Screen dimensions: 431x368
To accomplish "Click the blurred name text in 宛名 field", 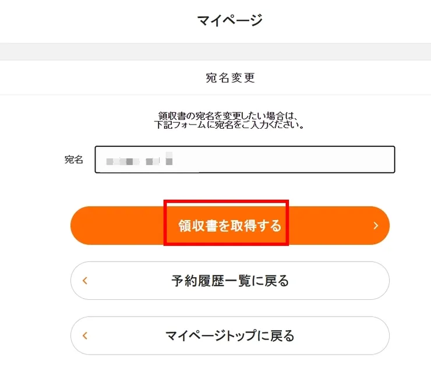I will click(x=137, y=159).
